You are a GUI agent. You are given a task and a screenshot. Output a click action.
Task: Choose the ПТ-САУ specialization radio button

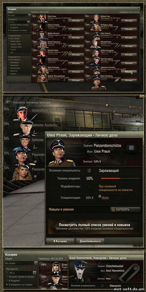[9, 50]
